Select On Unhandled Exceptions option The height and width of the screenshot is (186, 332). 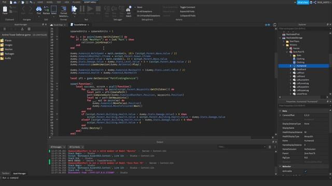tap(148, 16)
